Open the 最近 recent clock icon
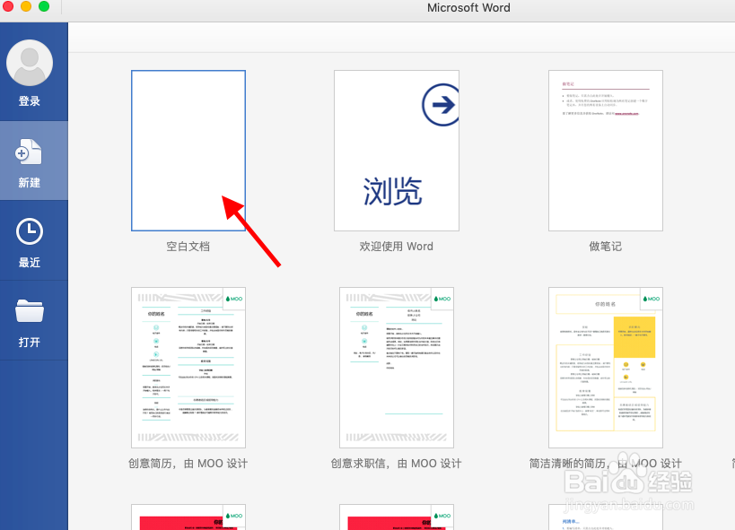The height and width of the screenshot is (530, 735). (x=30, y=231)
